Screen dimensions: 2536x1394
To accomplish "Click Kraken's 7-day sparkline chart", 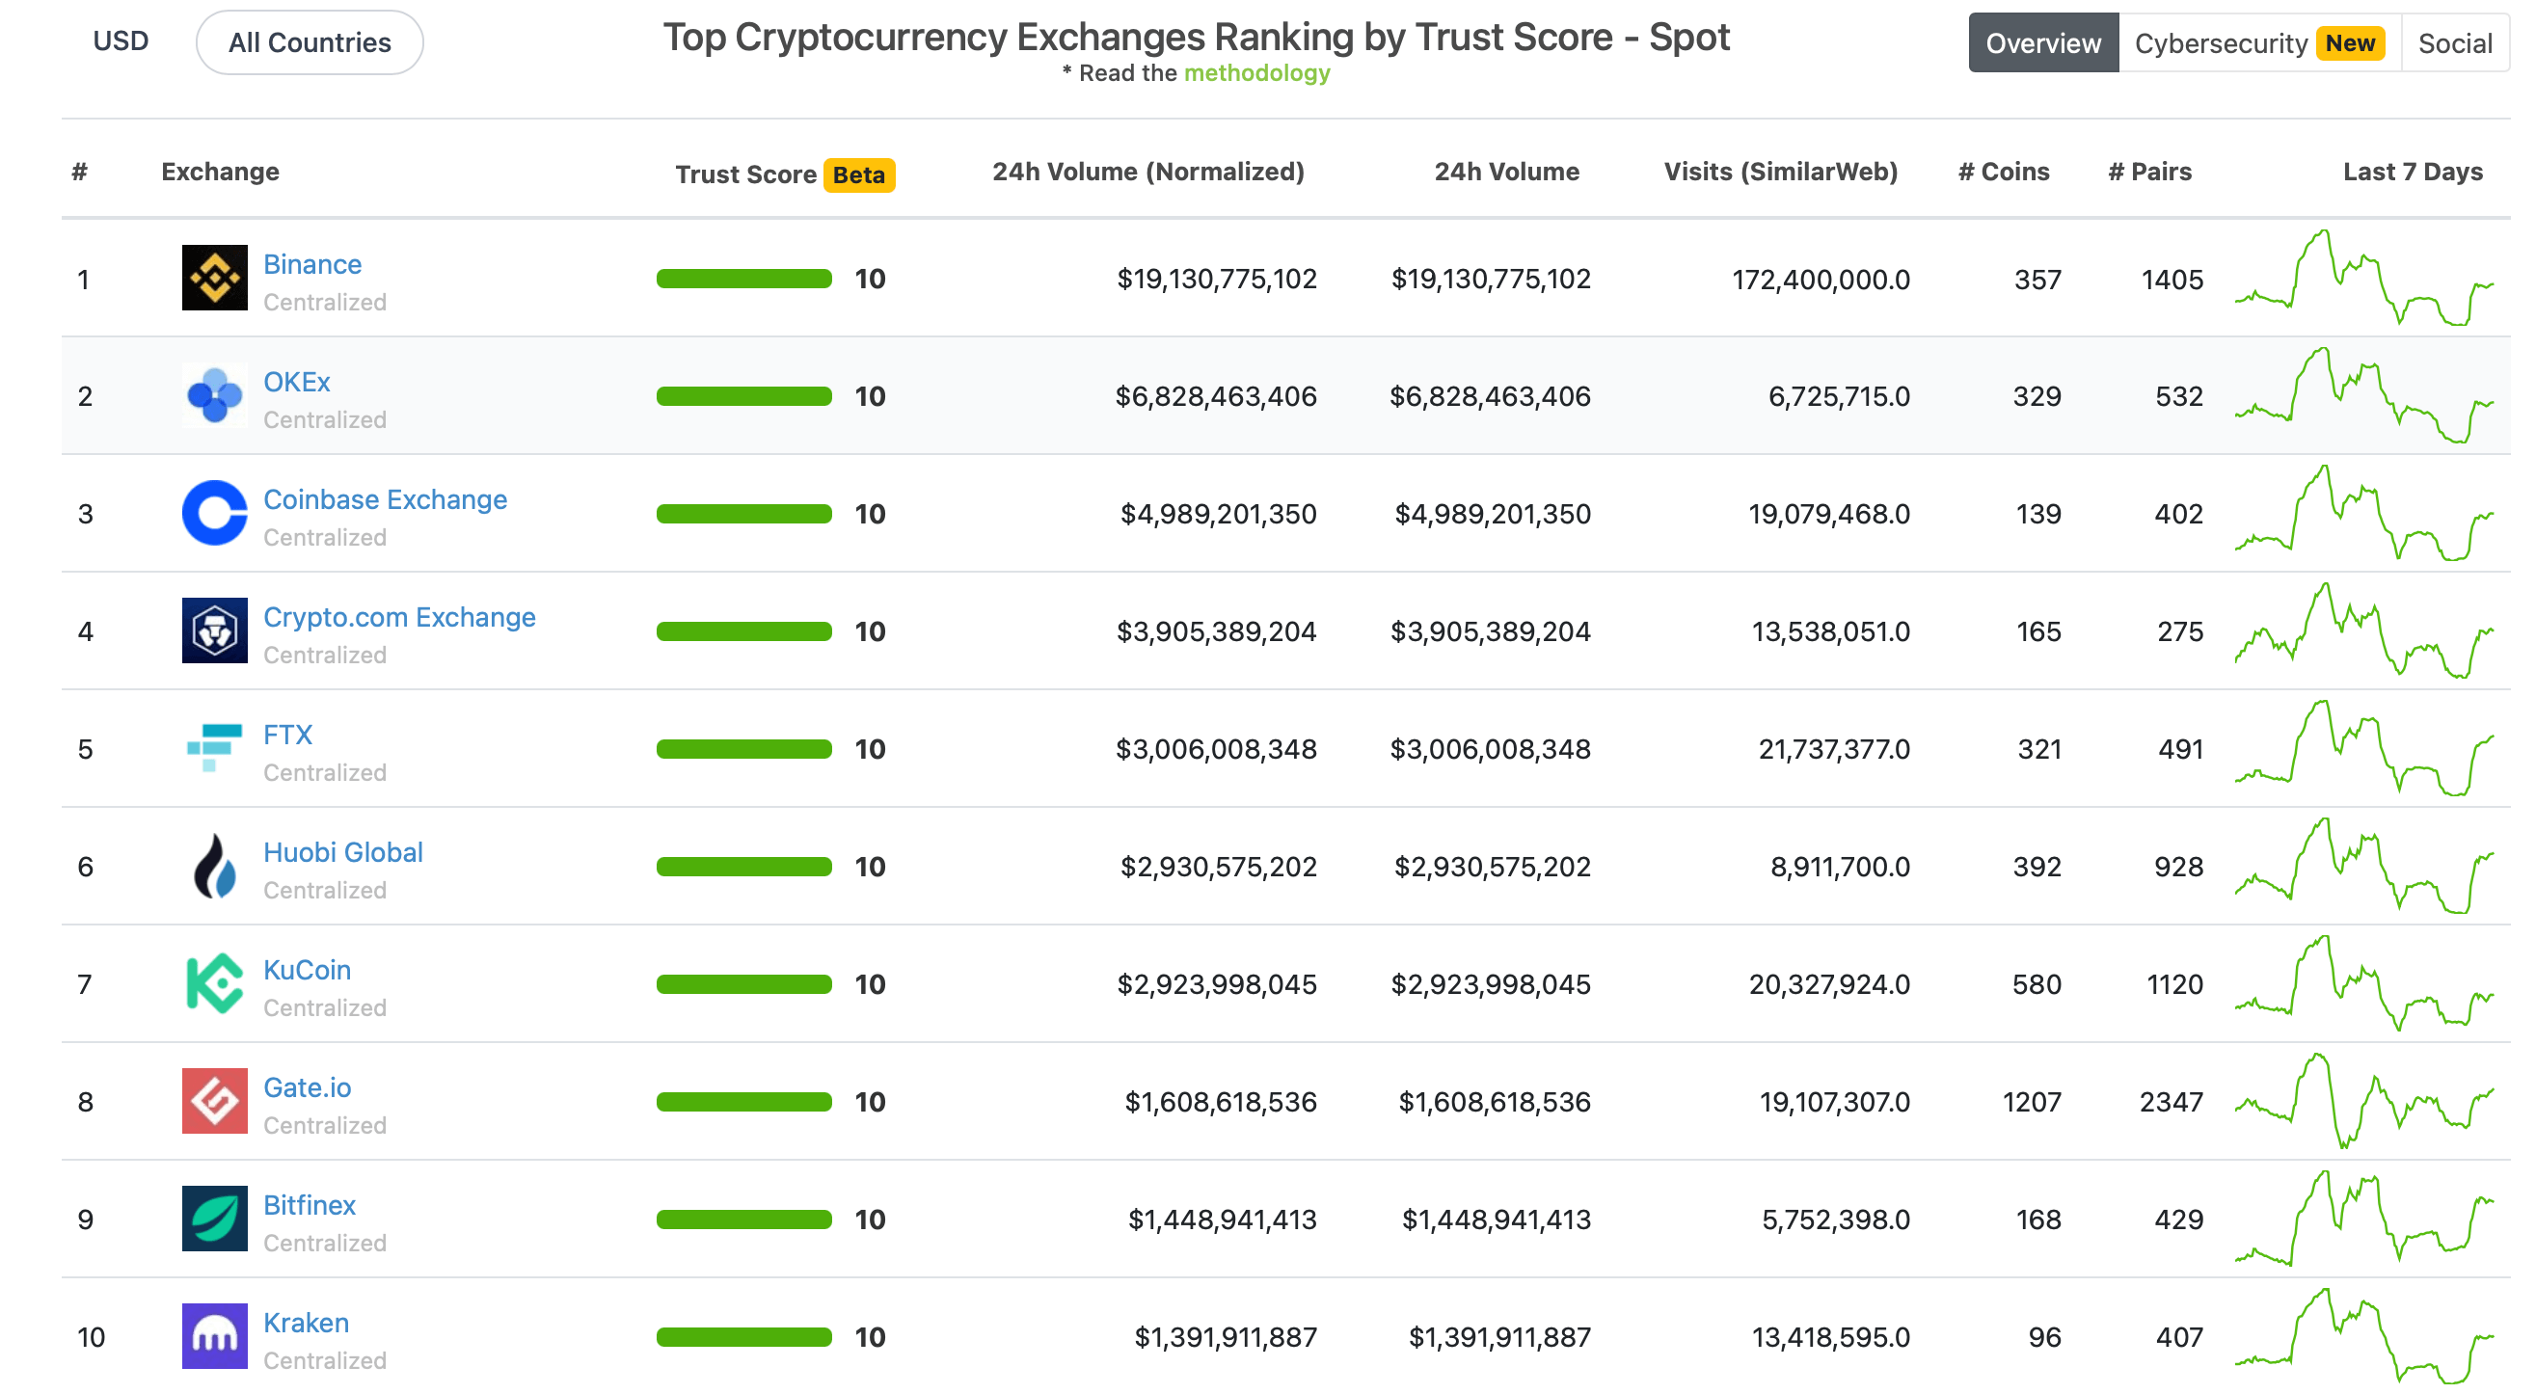I will pos(2363,1336).
